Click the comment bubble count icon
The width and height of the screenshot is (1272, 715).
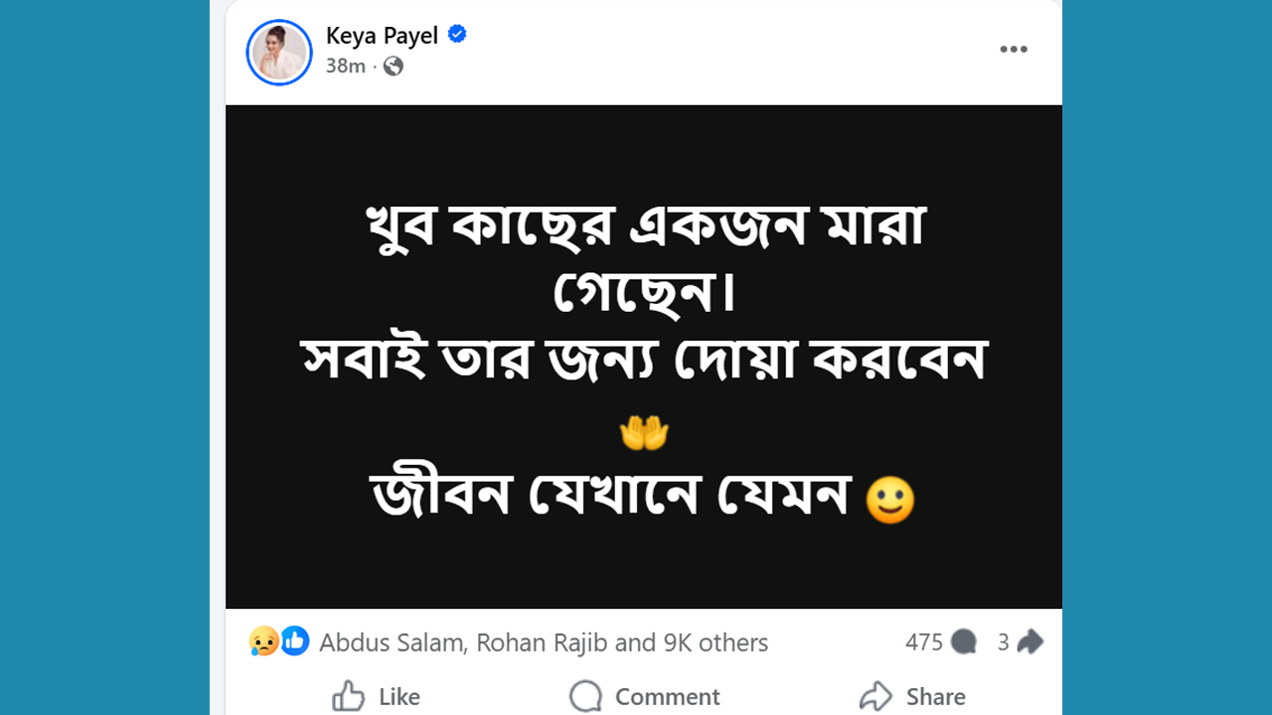click(x=963, y=643)
